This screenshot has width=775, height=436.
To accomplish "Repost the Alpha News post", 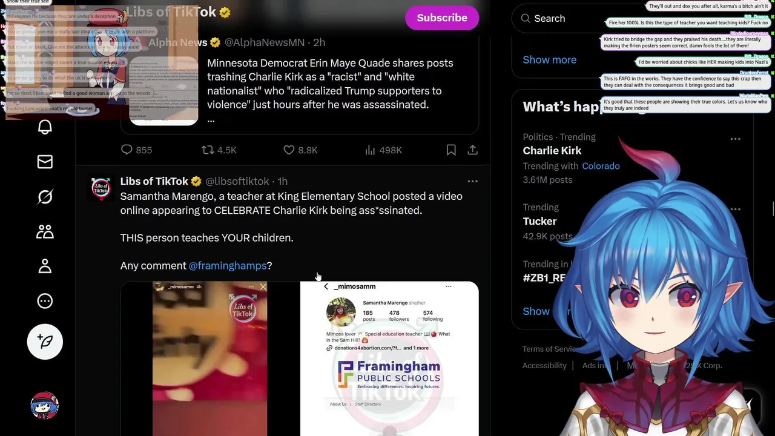I will [x=219, y=150].
